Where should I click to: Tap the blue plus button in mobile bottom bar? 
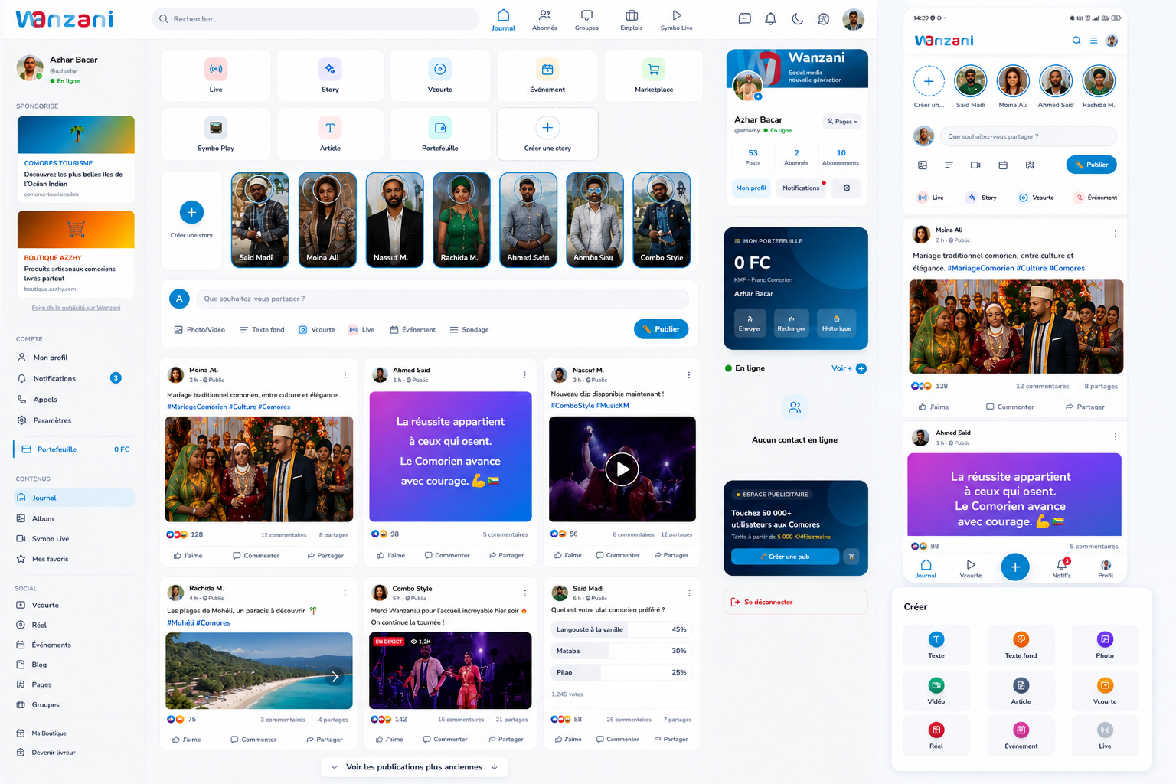[x=1015, y=567]
